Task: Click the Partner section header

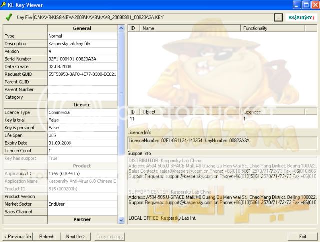Action: 82,220
